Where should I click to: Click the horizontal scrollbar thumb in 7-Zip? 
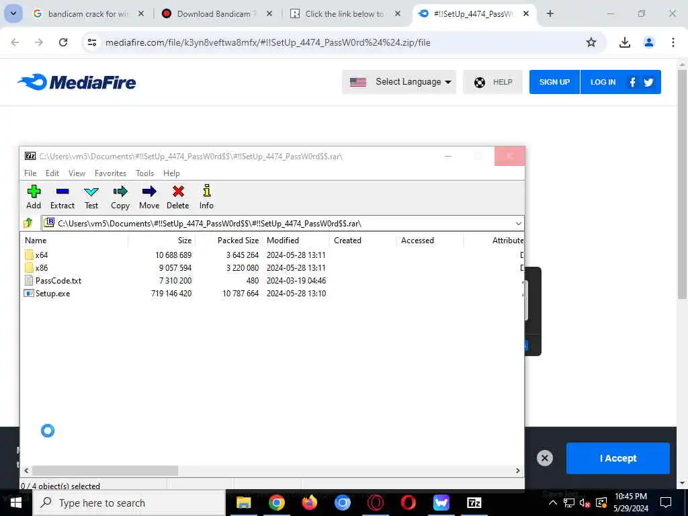[x=105, y=470]
